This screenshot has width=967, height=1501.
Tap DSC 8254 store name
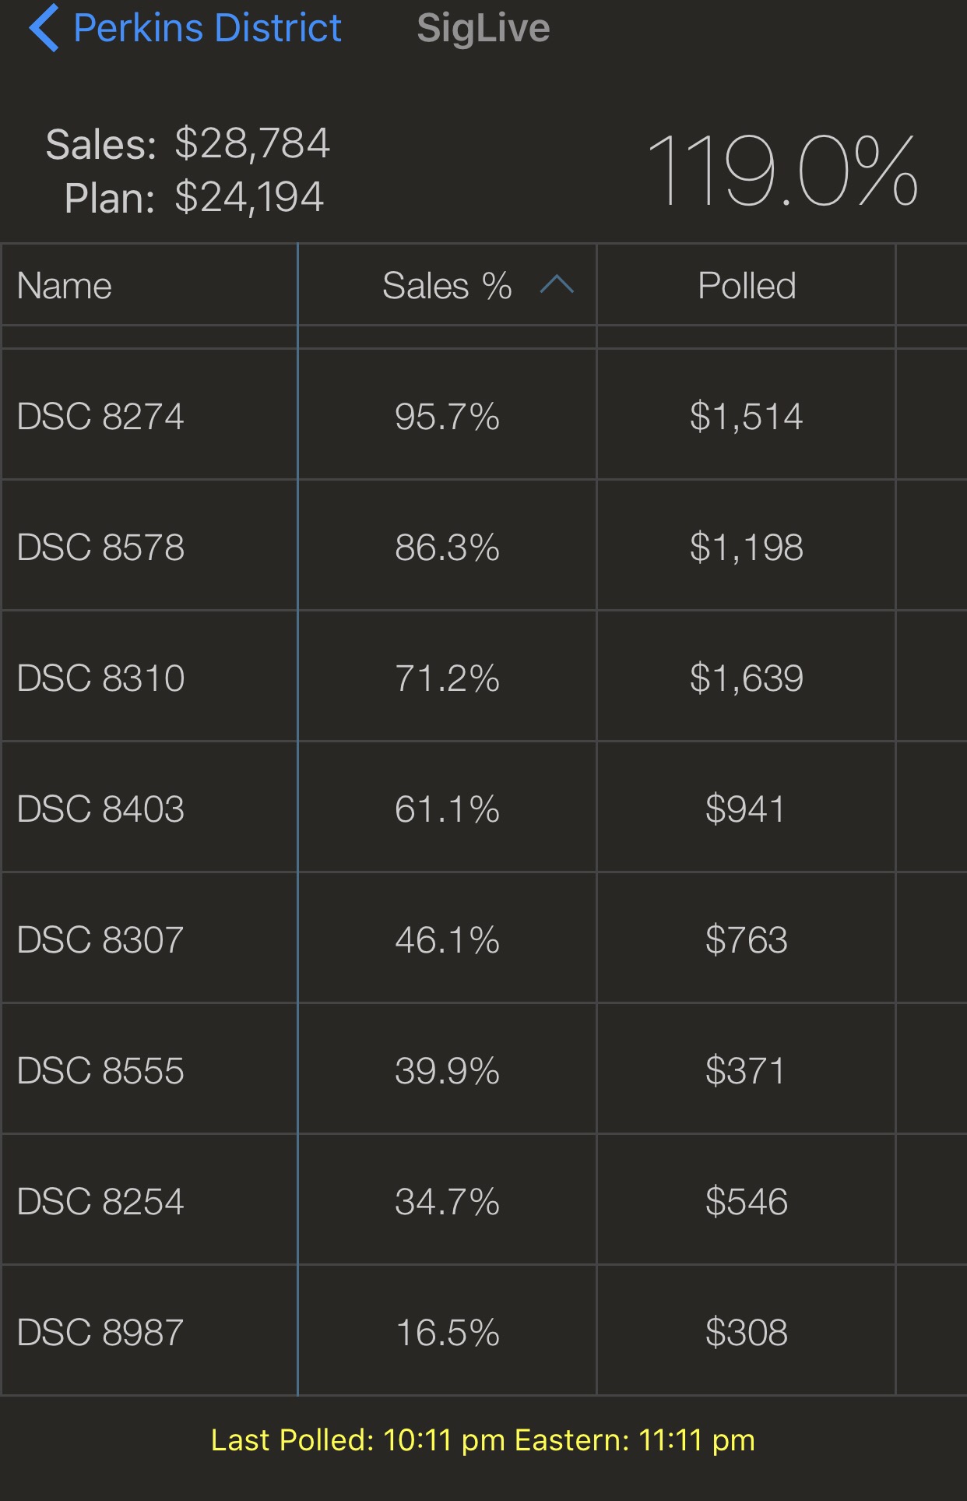coord(100,1201)
